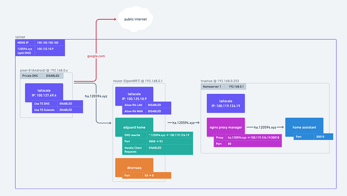Viewport: 347px width, 196px height.
Task: Select the '192.168.0.1' nameserver value cell
Action: (x=236, y=86)
